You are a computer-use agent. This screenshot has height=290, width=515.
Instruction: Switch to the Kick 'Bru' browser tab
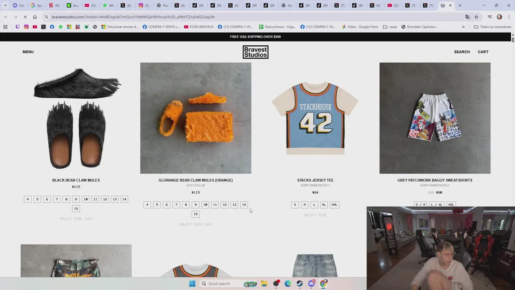72,6
